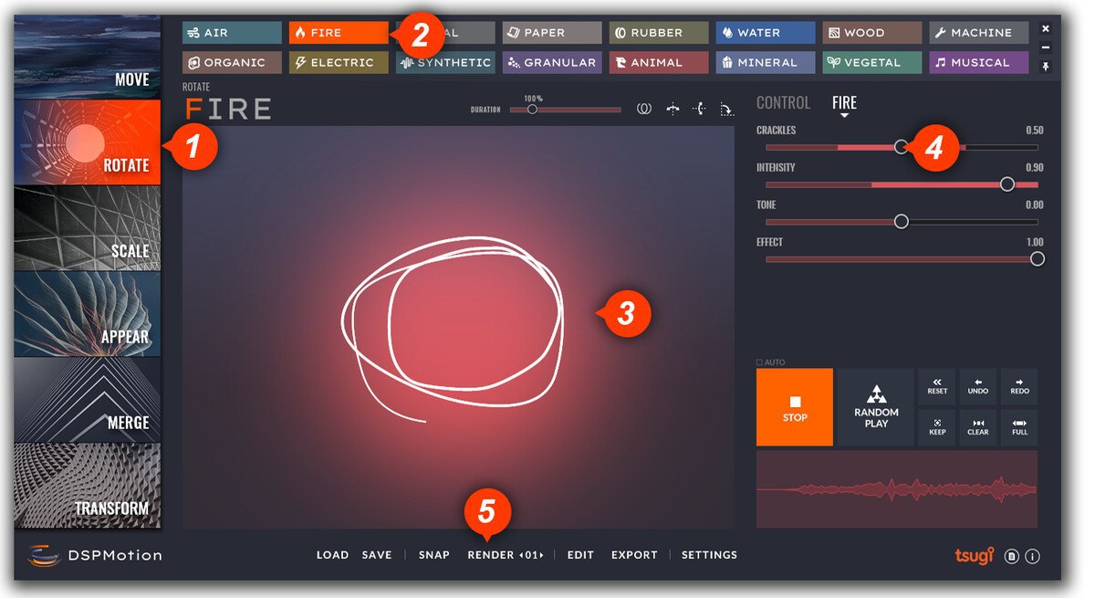Pick the GRANULAR material category
The width and height of the screenshot is (1095, 598).
[552, 63]
